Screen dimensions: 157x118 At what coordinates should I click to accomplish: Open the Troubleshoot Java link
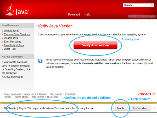14,45
